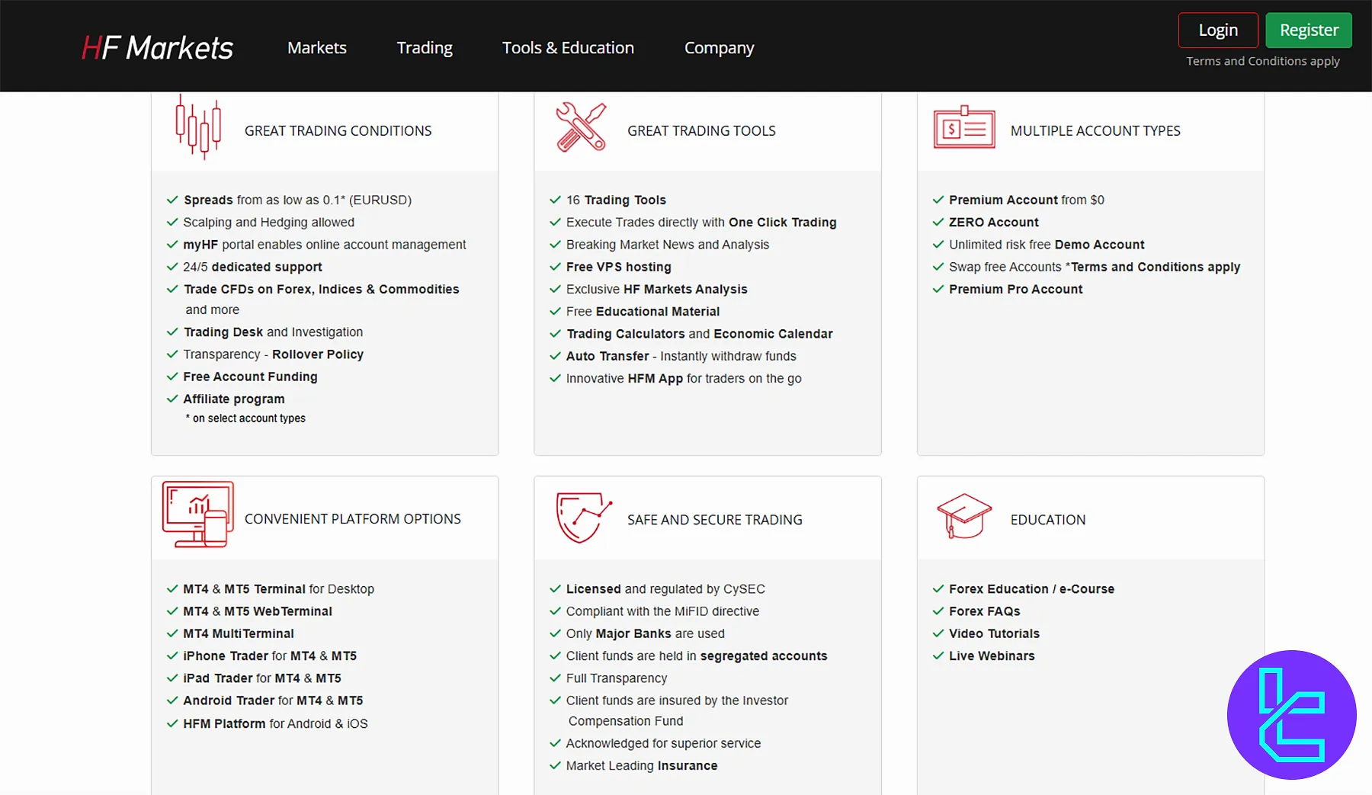Click the account card icon for Multiple Account Types
The height and width of the screenshot is (795, 1372).
(964, 127)
